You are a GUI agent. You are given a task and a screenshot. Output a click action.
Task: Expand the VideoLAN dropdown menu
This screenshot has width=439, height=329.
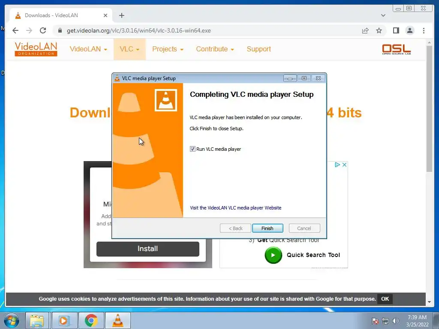click(88, 49)
